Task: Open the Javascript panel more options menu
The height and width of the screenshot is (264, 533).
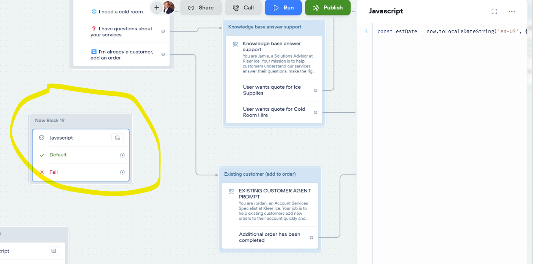Action: (x=512, y=11)
